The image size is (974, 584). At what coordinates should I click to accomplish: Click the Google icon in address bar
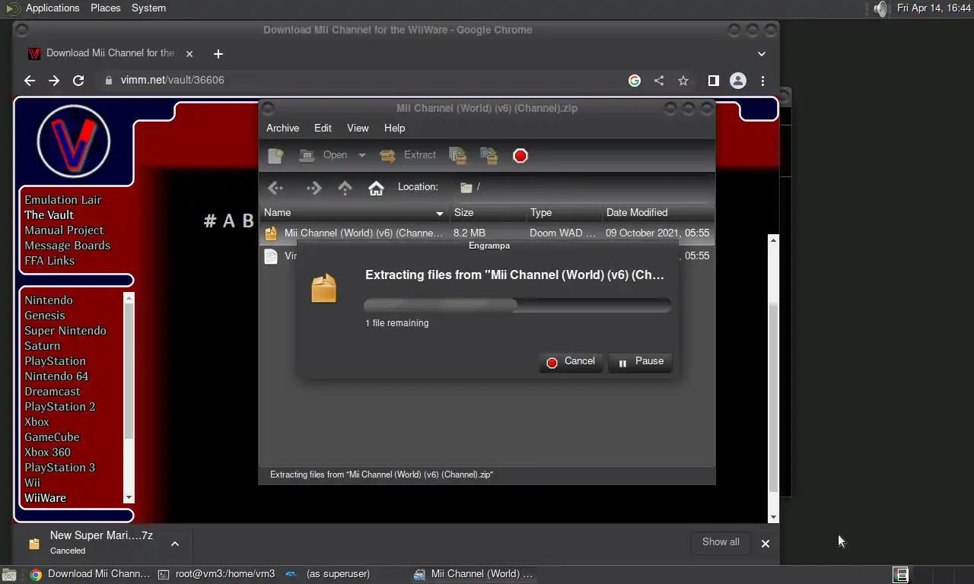635,81
